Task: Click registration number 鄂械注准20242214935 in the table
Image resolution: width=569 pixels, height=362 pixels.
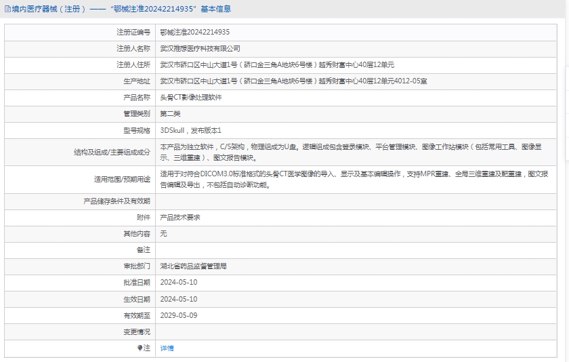Action: coord(194,32)
